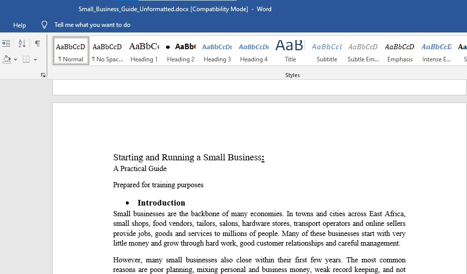Open the Help ribbon tab
The image size is (467, 274).
coord(19,25)
